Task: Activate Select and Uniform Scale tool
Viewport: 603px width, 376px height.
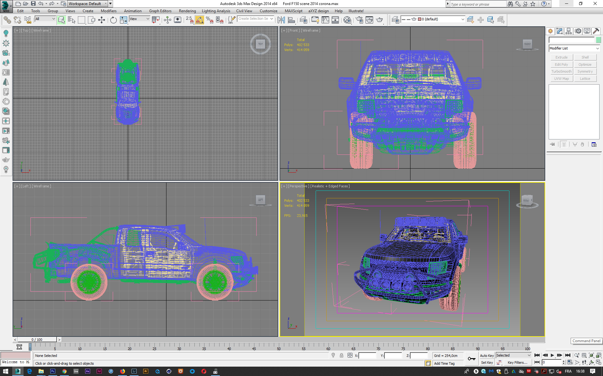Action: (123, 20)
